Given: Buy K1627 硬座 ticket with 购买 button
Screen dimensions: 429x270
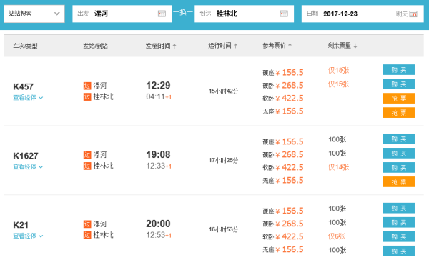Looking at the screenshot, I should [399, 139].
